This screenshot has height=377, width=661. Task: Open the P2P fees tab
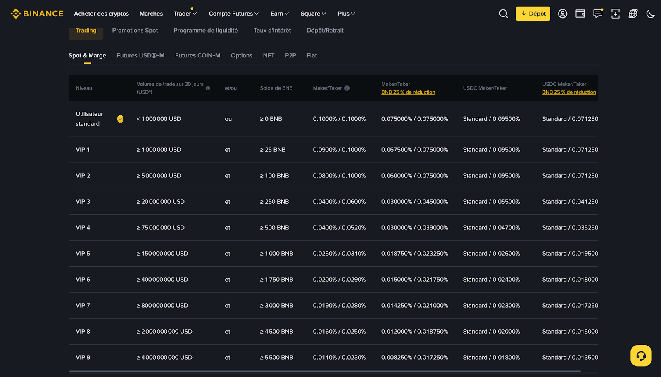pos(290,55)
